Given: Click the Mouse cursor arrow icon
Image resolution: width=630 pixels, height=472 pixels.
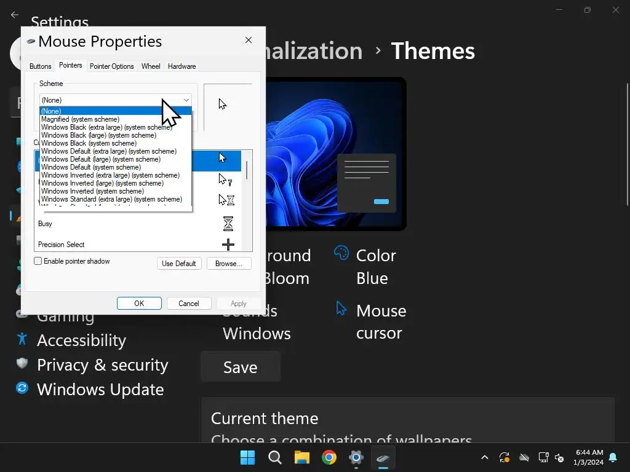Looking at the screenshot, I should click(x=341, y=309).
